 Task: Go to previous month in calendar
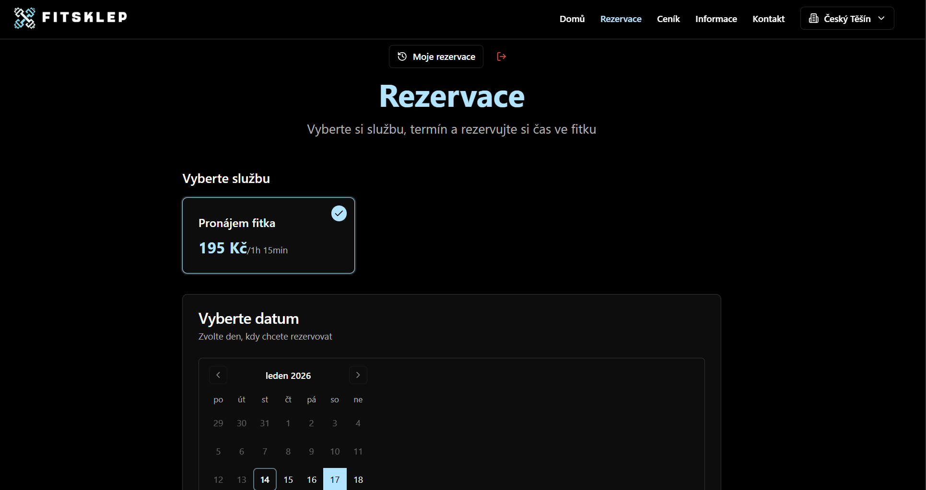point(218,375)
